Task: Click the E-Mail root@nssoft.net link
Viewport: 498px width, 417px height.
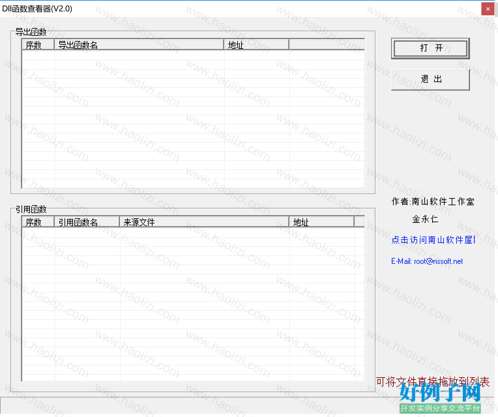Action: (427, 261)
